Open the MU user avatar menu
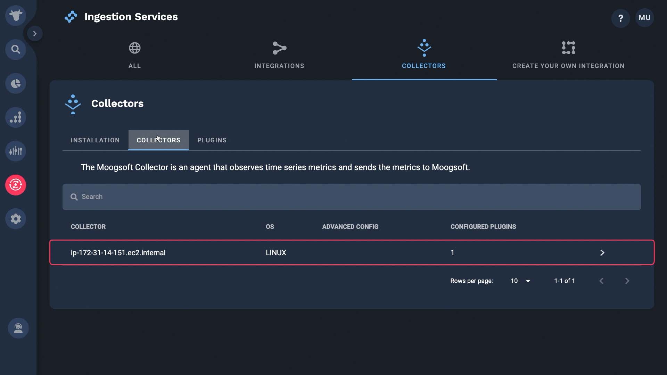The height and width of the screenshot is (375, 667). click(x=645, y=18)
